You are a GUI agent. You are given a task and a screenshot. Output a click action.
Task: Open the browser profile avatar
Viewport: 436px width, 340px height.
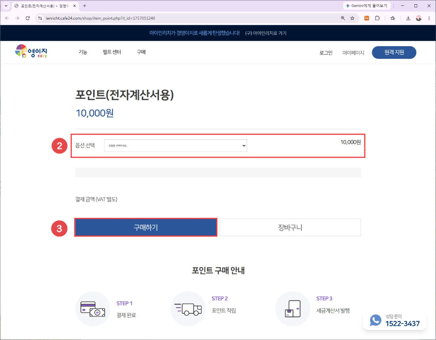coord(418,18)
